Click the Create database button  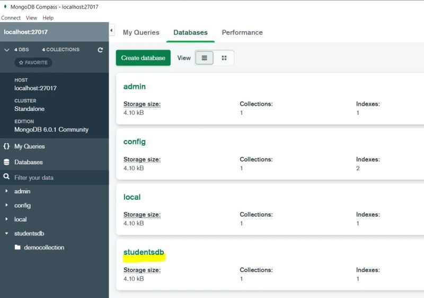point(143,58)
